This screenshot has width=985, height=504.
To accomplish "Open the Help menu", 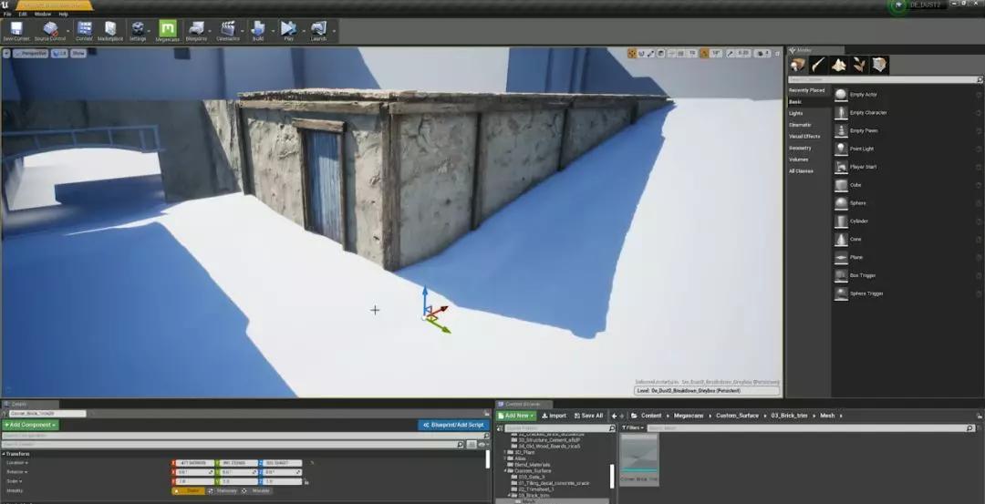I will [x=64, y=14].
